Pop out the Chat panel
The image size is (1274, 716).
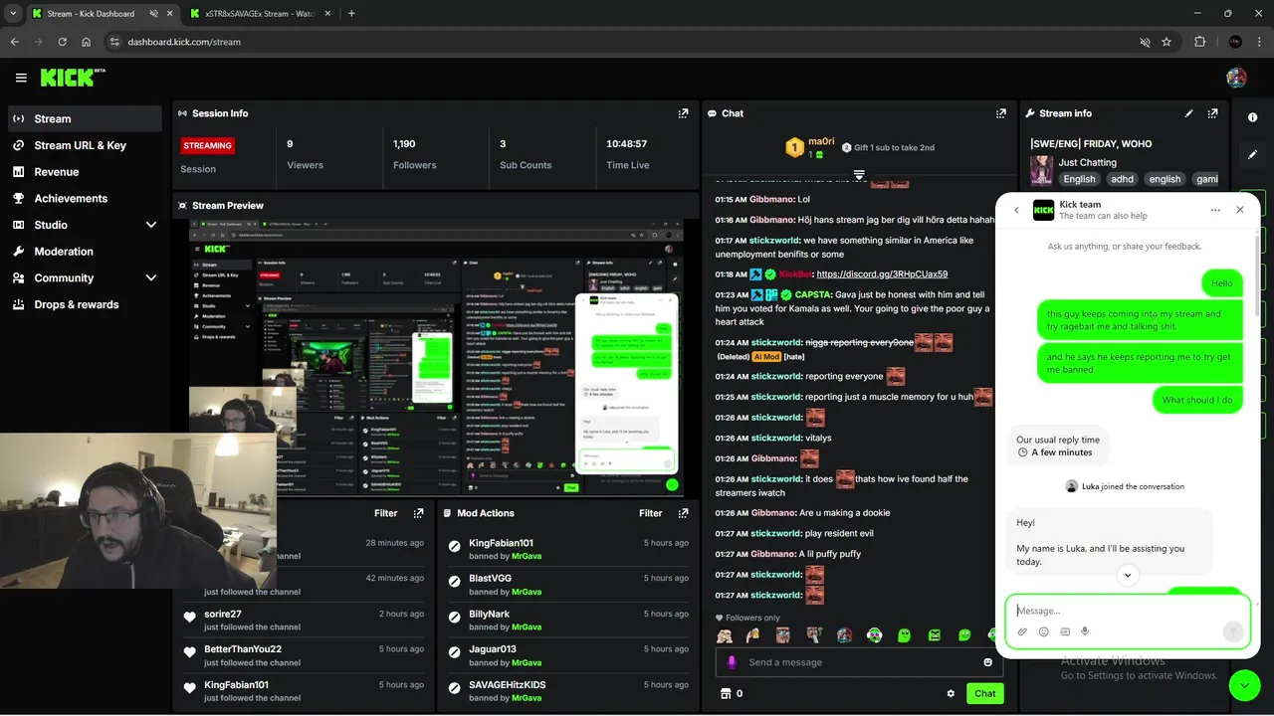[x=1001, y=113]
